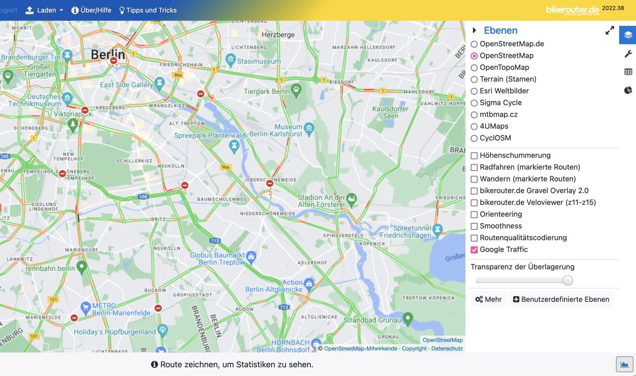The width and height of the screenshot is (636, 376).
Task: Open the table data sidebar tab
Action: 628,72
